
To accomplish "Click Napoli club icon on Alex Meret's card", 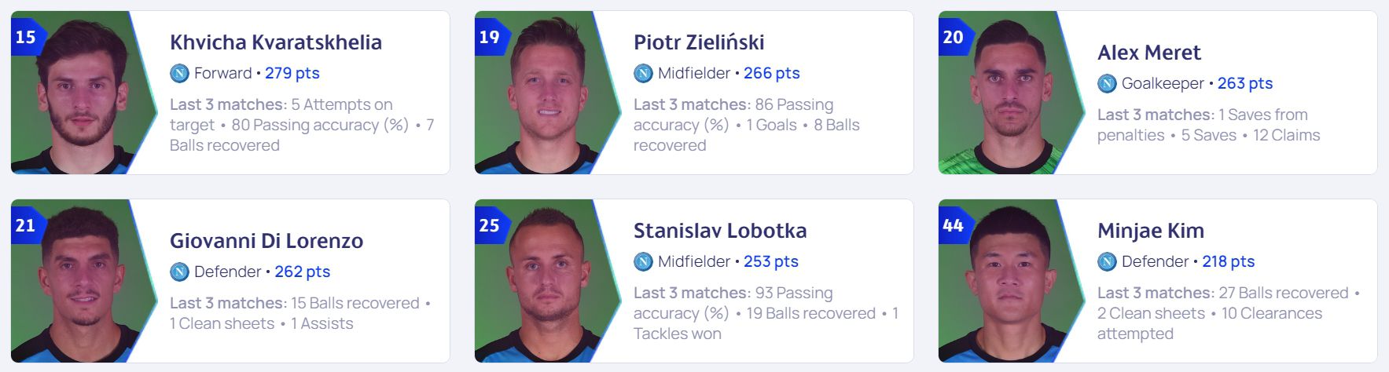I will [x=1107, y=83].
